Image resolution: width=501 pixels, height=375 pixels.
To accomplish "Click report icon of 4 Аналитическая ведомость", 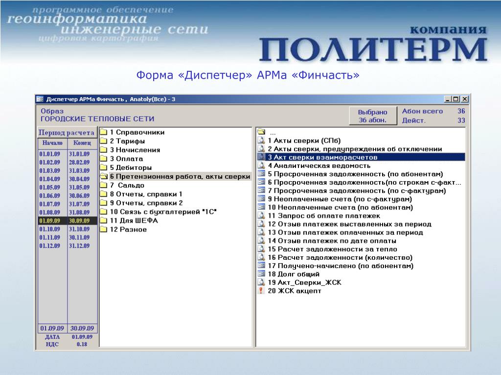I will coord(261,166).
